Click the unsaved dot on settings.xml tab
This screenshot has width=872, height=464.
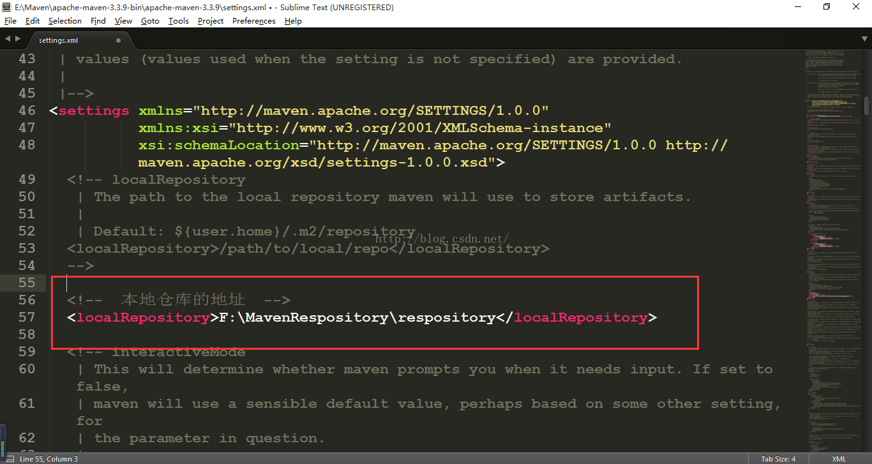[x=118, y=40]
